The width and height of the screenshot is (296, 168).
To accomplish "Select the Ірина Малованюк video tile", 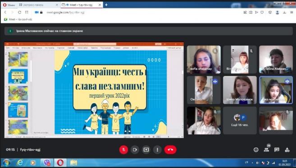I will point(240,90).
